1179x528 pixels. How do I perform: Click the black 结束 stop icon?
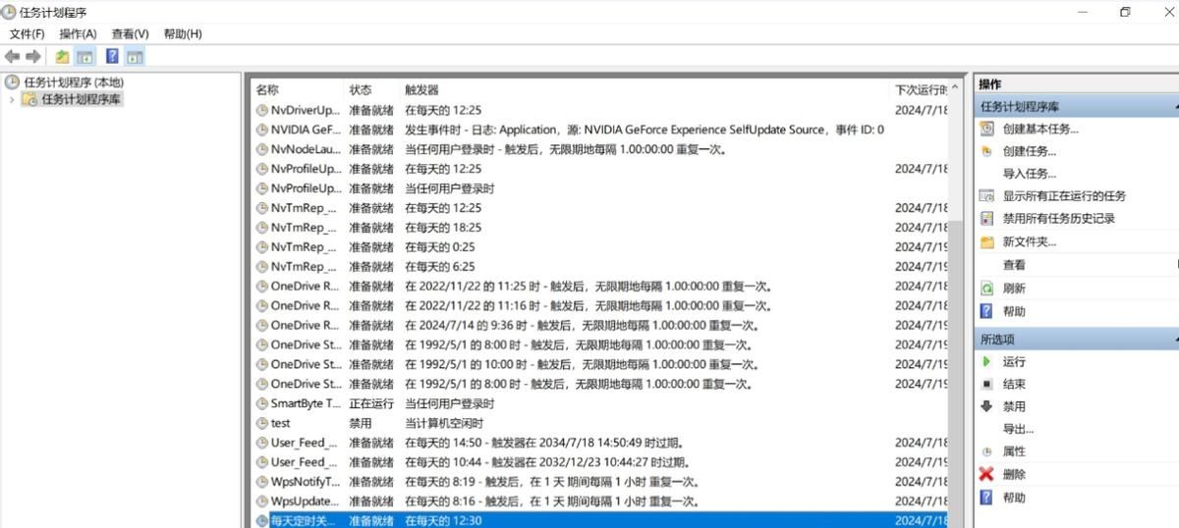[987, 384]
